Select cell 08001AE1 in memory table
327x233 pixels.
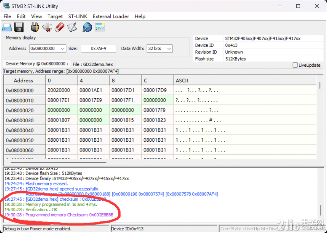[94, 90]
